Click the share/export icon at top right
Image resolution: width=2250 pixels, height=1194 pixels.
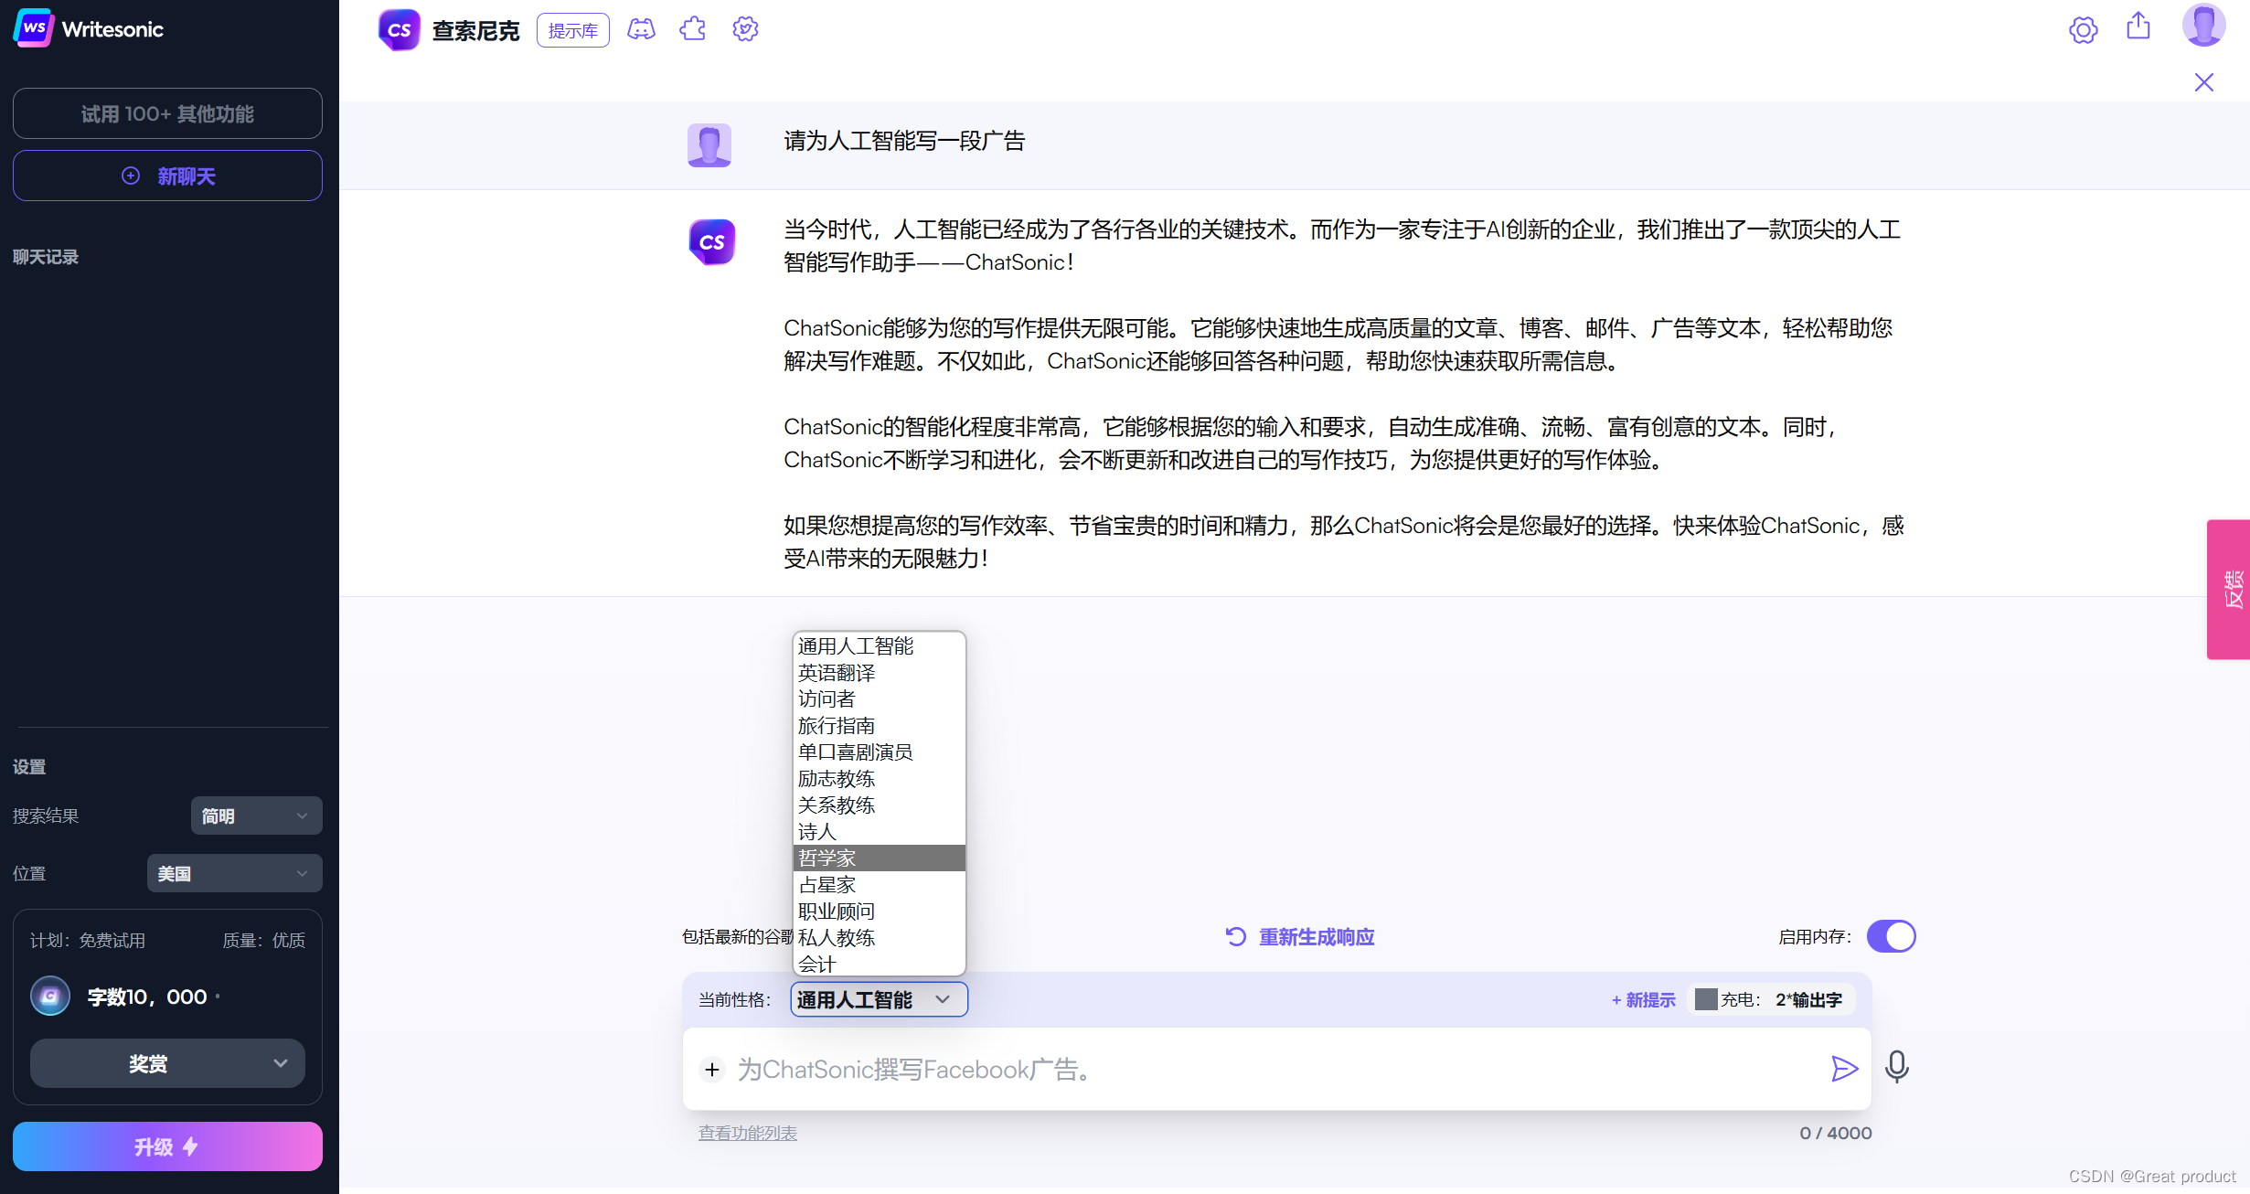pyautogui.click(x=2138, y=26)
